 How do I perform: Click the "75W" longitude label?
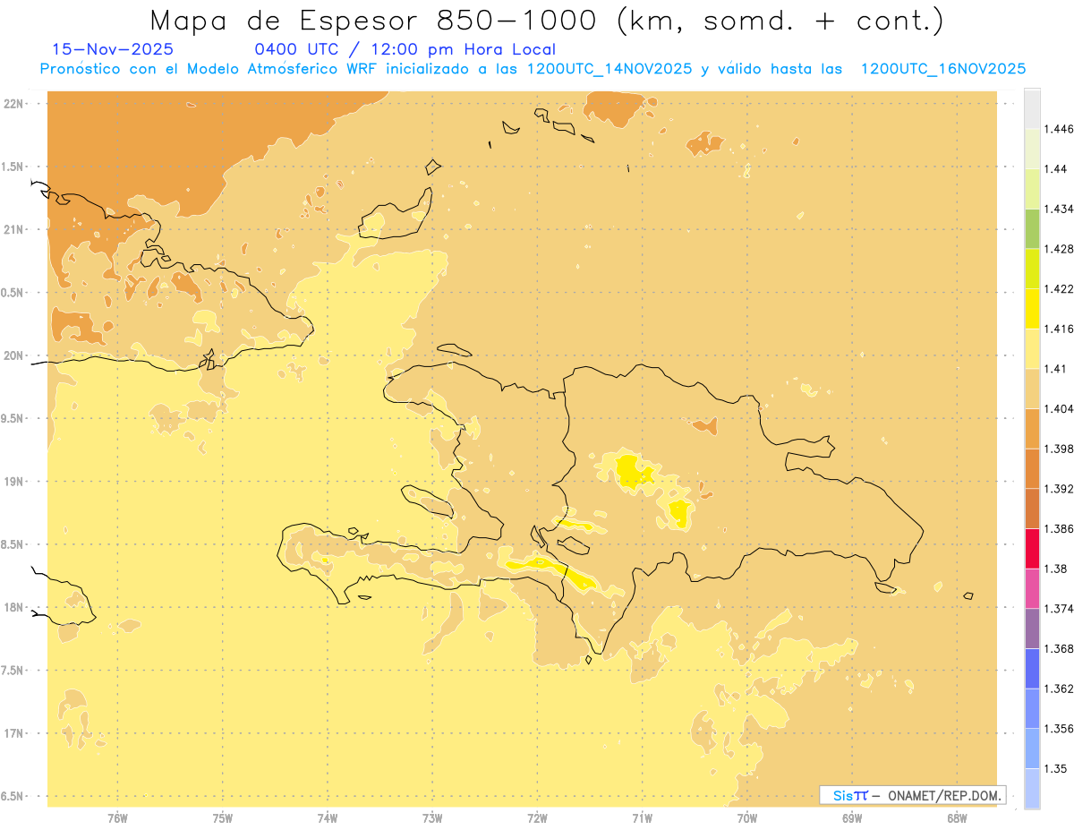point(223,817)
